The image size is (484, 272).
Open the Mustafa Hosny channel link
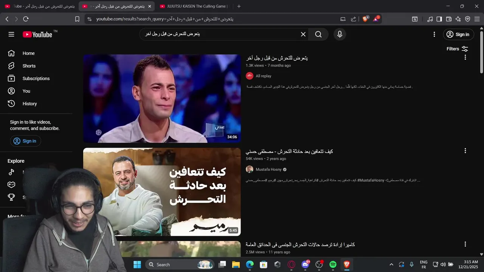[x=268, y=169]
